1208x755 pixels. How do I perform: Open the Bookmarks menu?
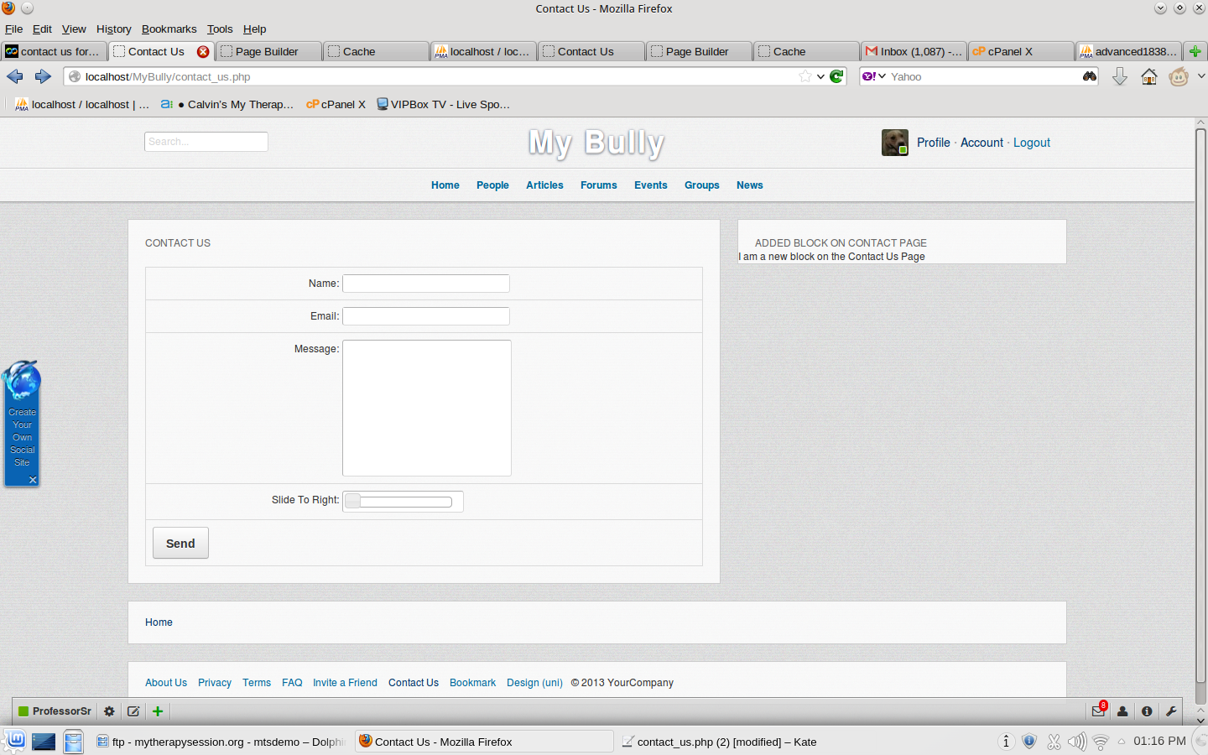[x=169, y=29]
